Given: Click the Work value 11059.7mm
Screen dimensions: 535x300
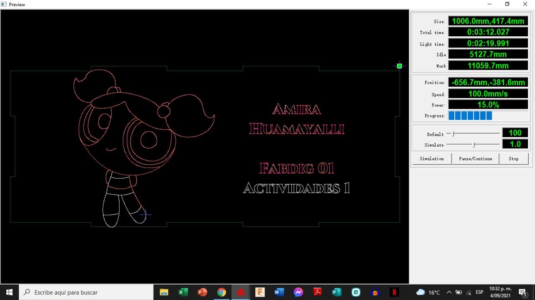Looking at the screenshot, I should tap(488, 66).
